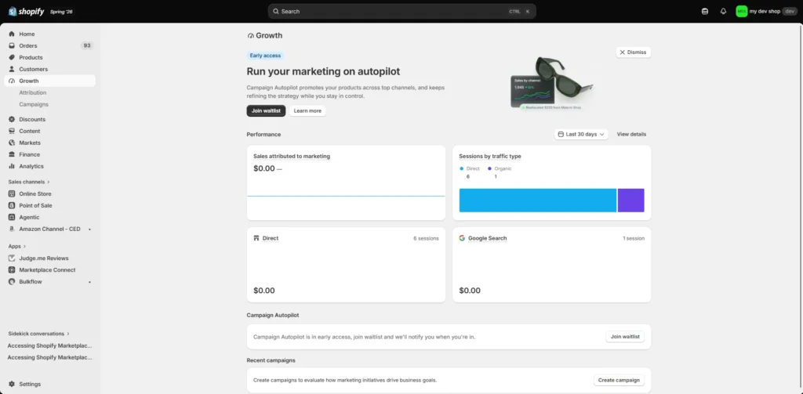Click the Bulkflow app icon
The image size is (803, 394).
pyautogui.click(x=12, y=282)
